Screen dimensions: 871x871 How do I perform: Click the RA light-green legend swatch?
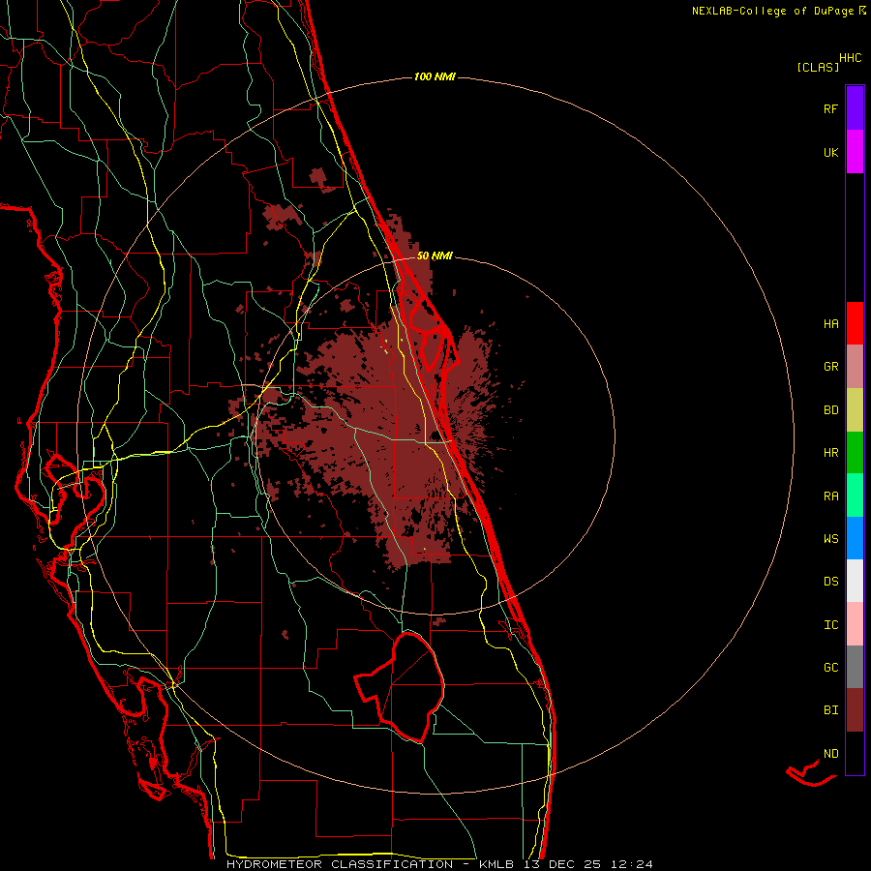pos(855,496)
